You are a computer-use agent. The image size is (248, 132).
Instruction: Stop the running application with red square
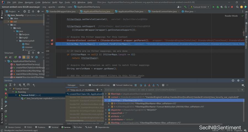232,7
